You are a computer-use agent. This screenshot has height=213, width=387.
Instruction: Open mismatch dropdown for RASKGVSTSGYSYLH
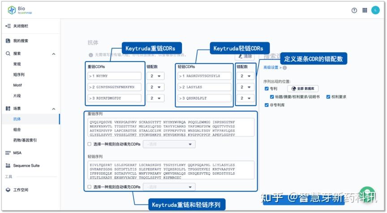(x=245, y=76)
